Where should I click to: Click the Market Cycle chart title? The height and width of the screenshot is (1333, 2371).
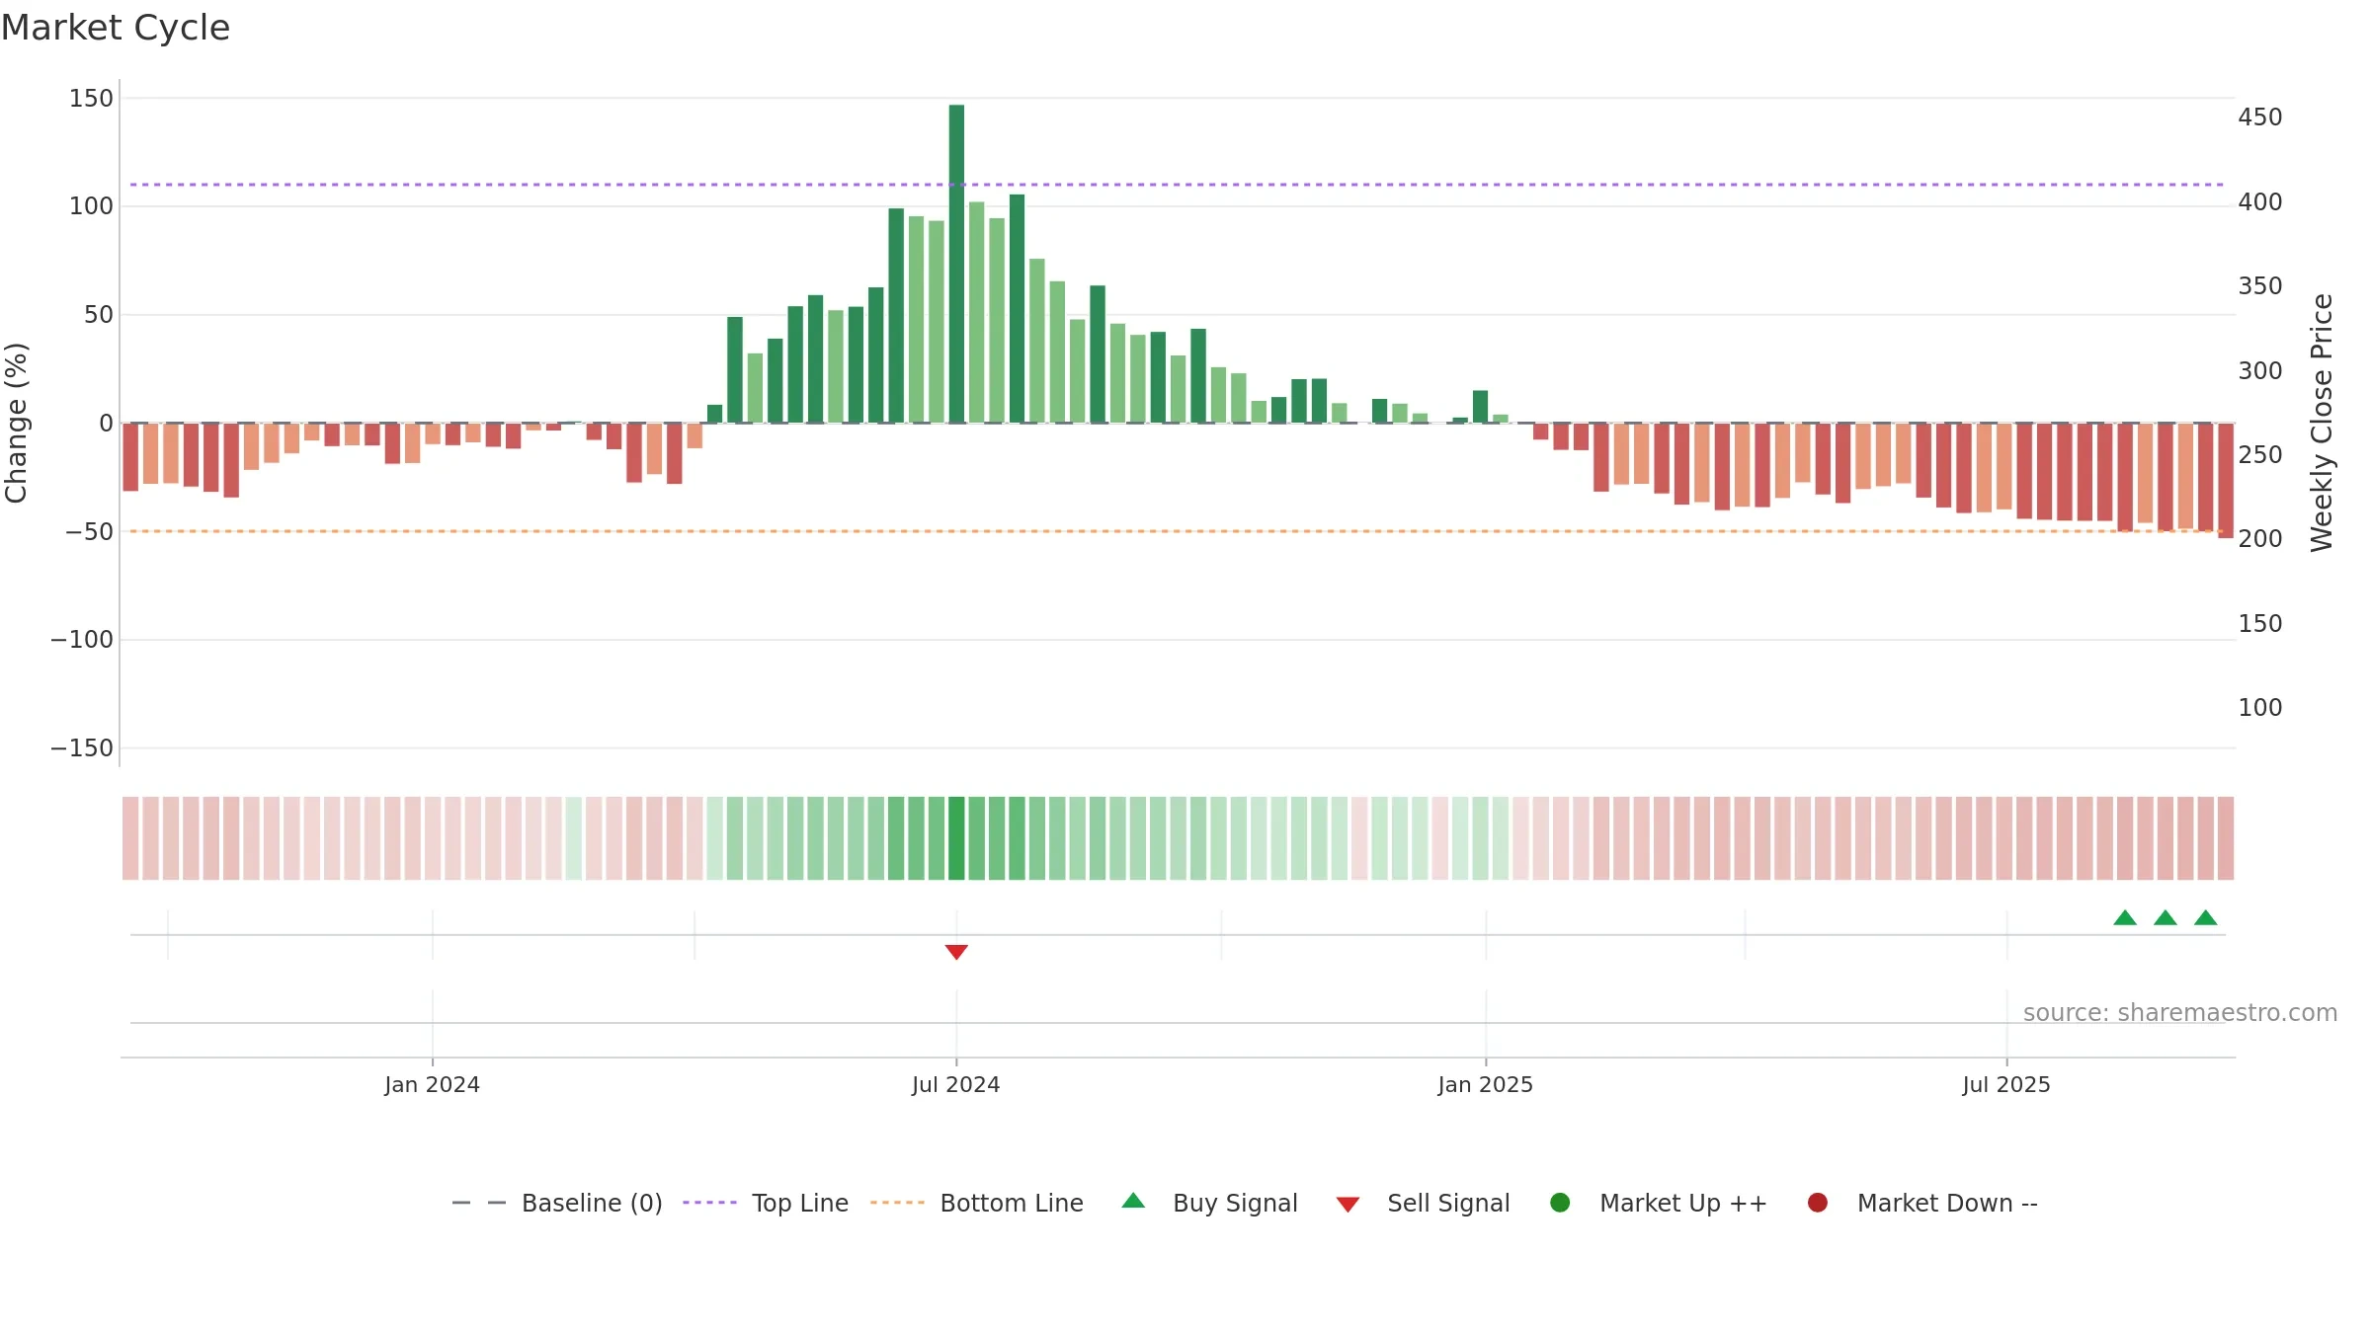(116, 28)
